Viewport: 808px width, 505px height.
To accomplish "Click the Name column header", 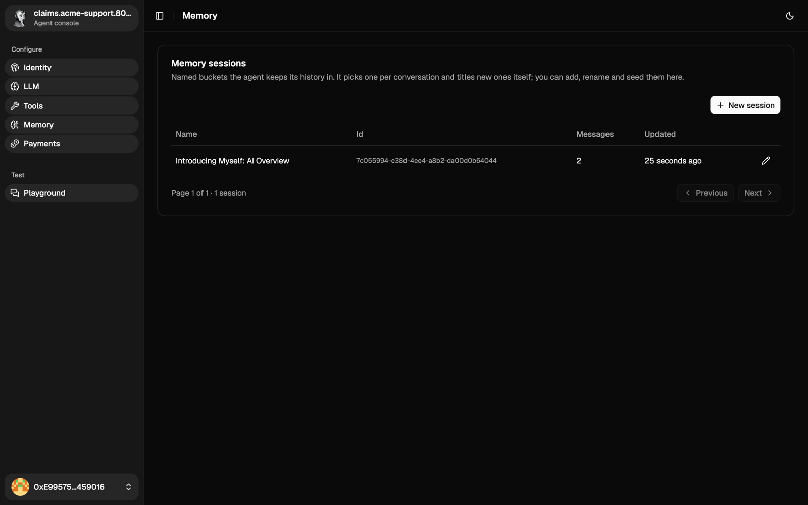I will (x=186, y=134).
